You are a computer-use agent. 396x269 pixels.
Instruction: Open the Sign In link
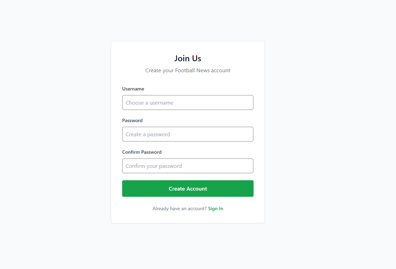click(x=215, y=208)
